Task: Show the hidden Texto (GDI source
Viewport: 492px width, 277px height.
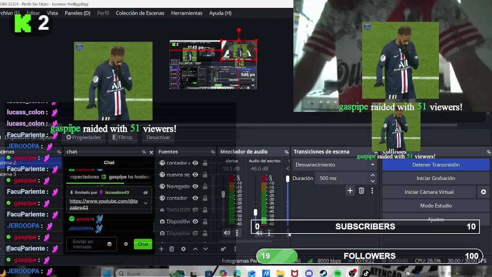Action: click(195, 210)
